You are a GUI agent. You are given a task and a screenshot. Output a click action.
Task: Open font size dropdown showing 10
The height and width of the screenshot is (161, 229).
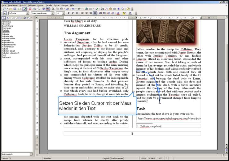(64, 13)
